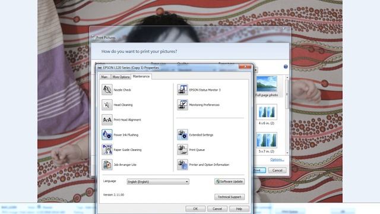Cancel the EPSON properties dialog
380x214 pixels.
point(217,209)
